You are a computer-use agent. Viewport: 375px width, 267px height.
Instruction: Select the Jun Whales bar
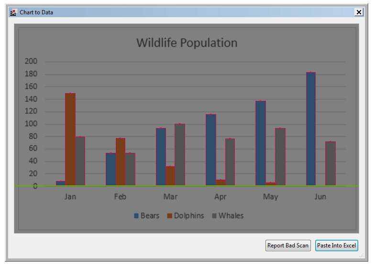331,163
